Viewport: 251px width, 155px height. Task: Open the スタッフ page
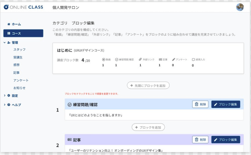(x=19, y=49)
